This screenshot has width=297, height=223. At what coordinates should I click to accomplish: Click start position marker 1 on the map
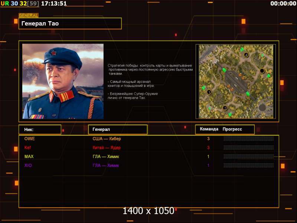(x=209, y=92)
